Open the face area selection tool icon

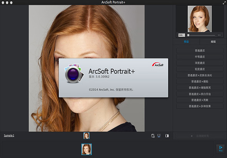(x=153, y=136)
